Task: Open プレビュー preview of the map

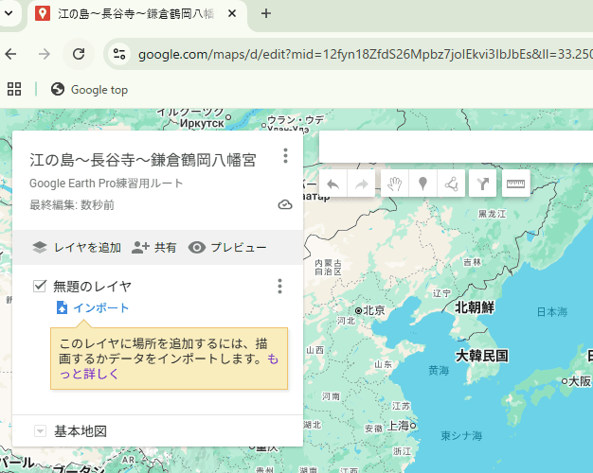Action: [x=227, y=247]
